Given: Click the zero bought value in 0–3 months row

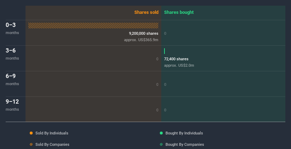Looking at the screenshot, I should [x=165, y=33].
